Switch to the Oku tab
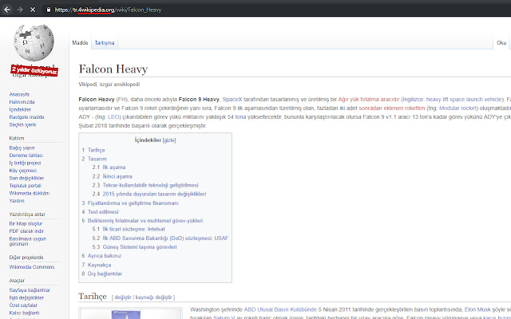Viewport: 511px width, 319px height. (x=501, y=42)
